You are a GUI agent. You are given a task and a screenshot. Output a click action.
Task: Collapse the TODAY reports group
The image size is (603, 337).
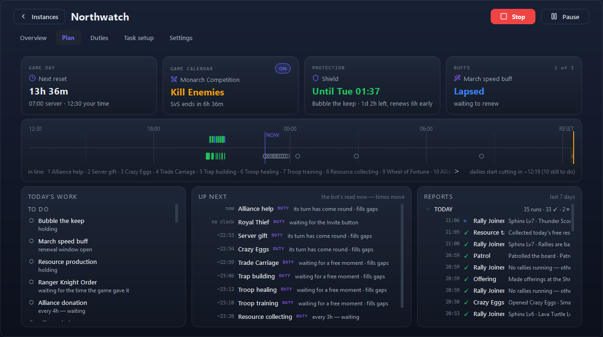428,209
